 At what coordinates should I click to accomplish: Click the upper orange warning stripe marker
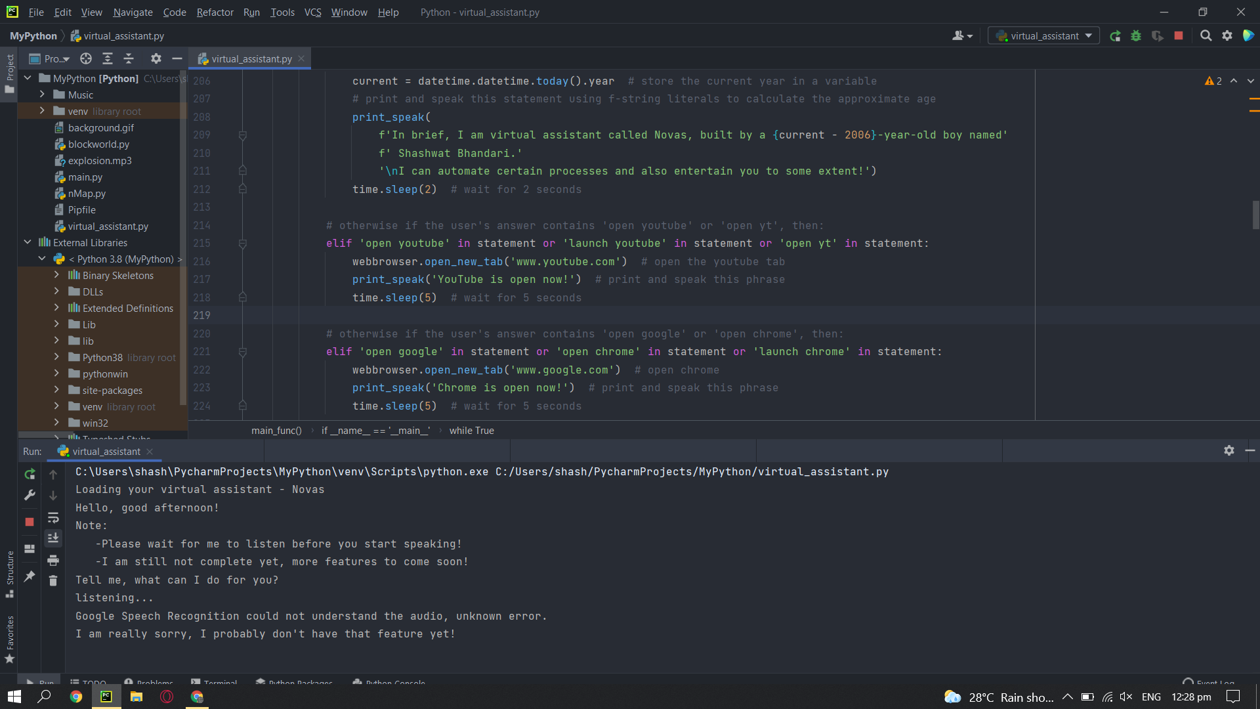coord(1254,98)
